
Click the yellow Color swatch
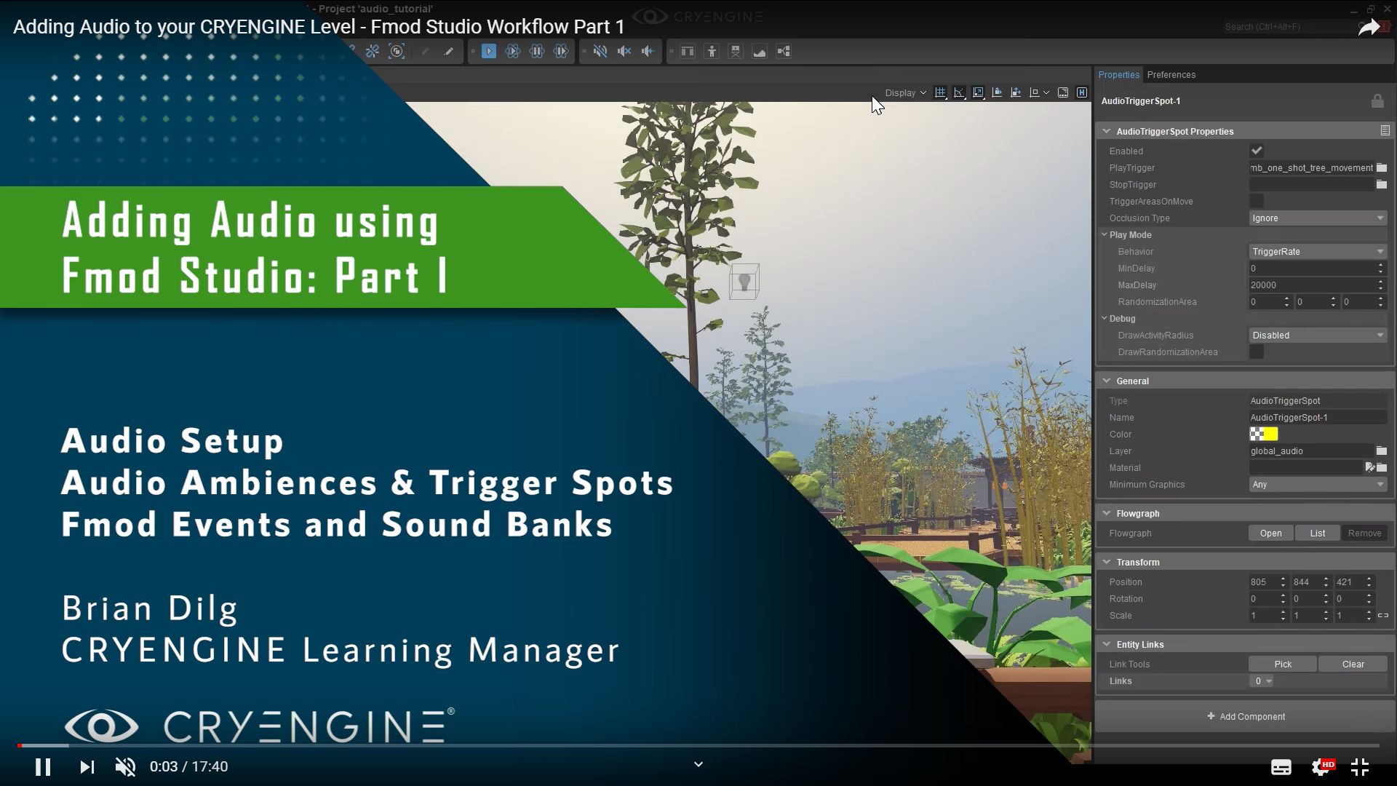(x=1269, y=434)
